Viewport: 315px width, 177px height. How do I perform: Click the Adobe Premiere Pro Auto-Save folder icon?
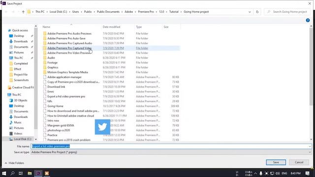coord(45,38)
